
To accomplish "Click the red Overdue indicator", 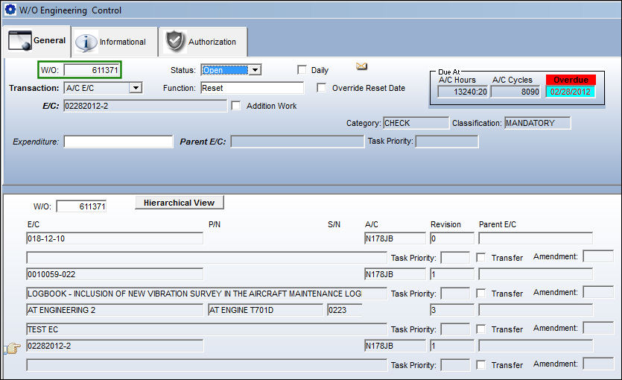I will (571, 80).
